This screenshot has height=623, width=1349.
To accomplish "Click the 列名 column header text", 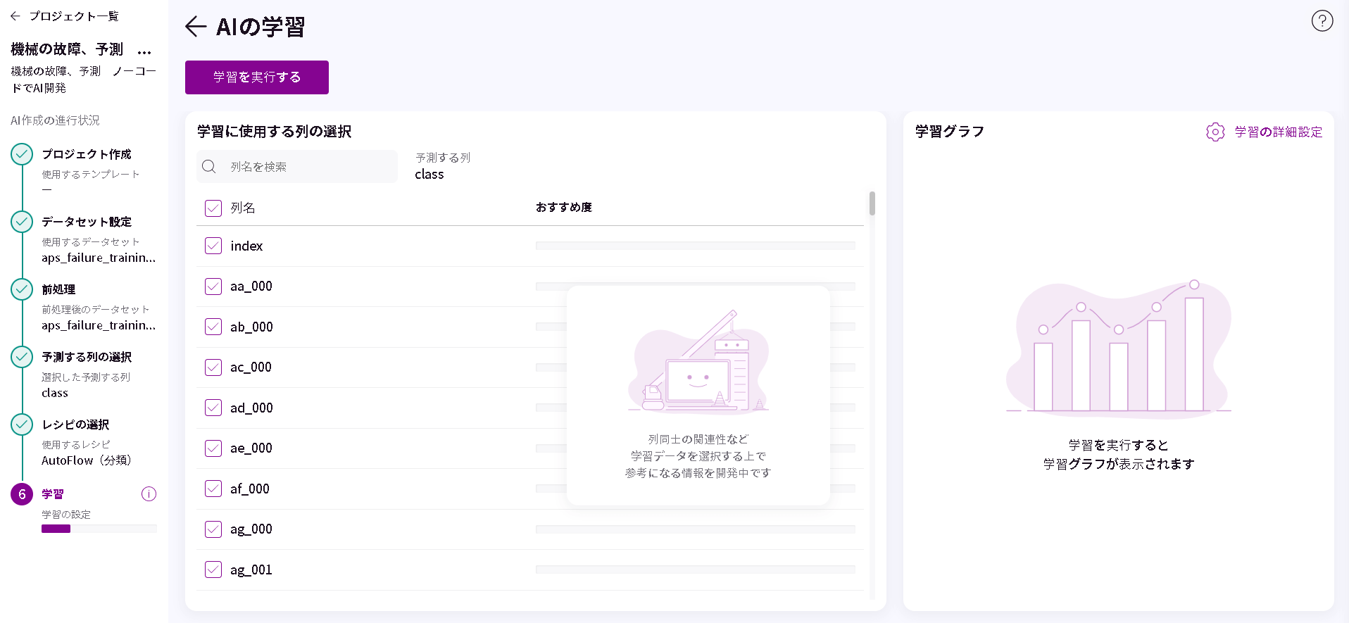I will [x=243, y=208].
